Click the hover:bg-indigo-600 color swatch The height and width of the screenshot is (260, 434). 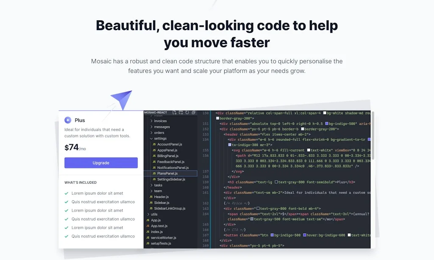[304, 235]
